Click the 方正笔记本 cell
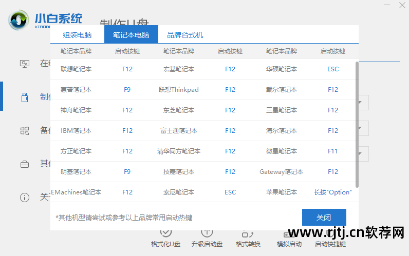Image resolution: width=409 pixels, height=256 pixels. click(76, 151)
